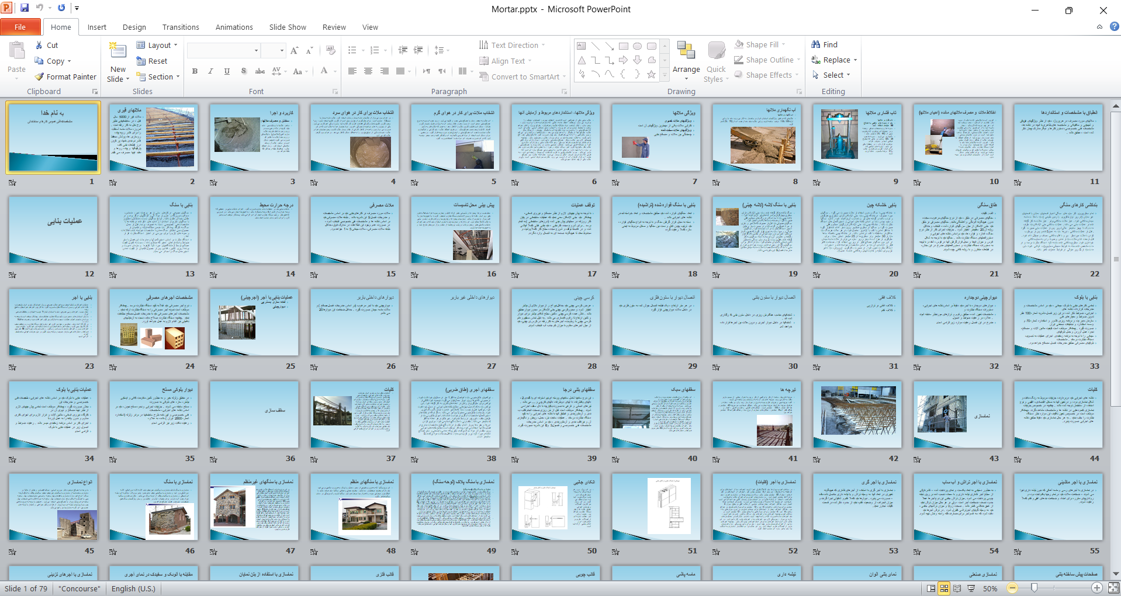Image resolution: width=1121 pixels, height=596 pixels.
Task: Click the Select button in Editing
Action: tap(831, 75)
